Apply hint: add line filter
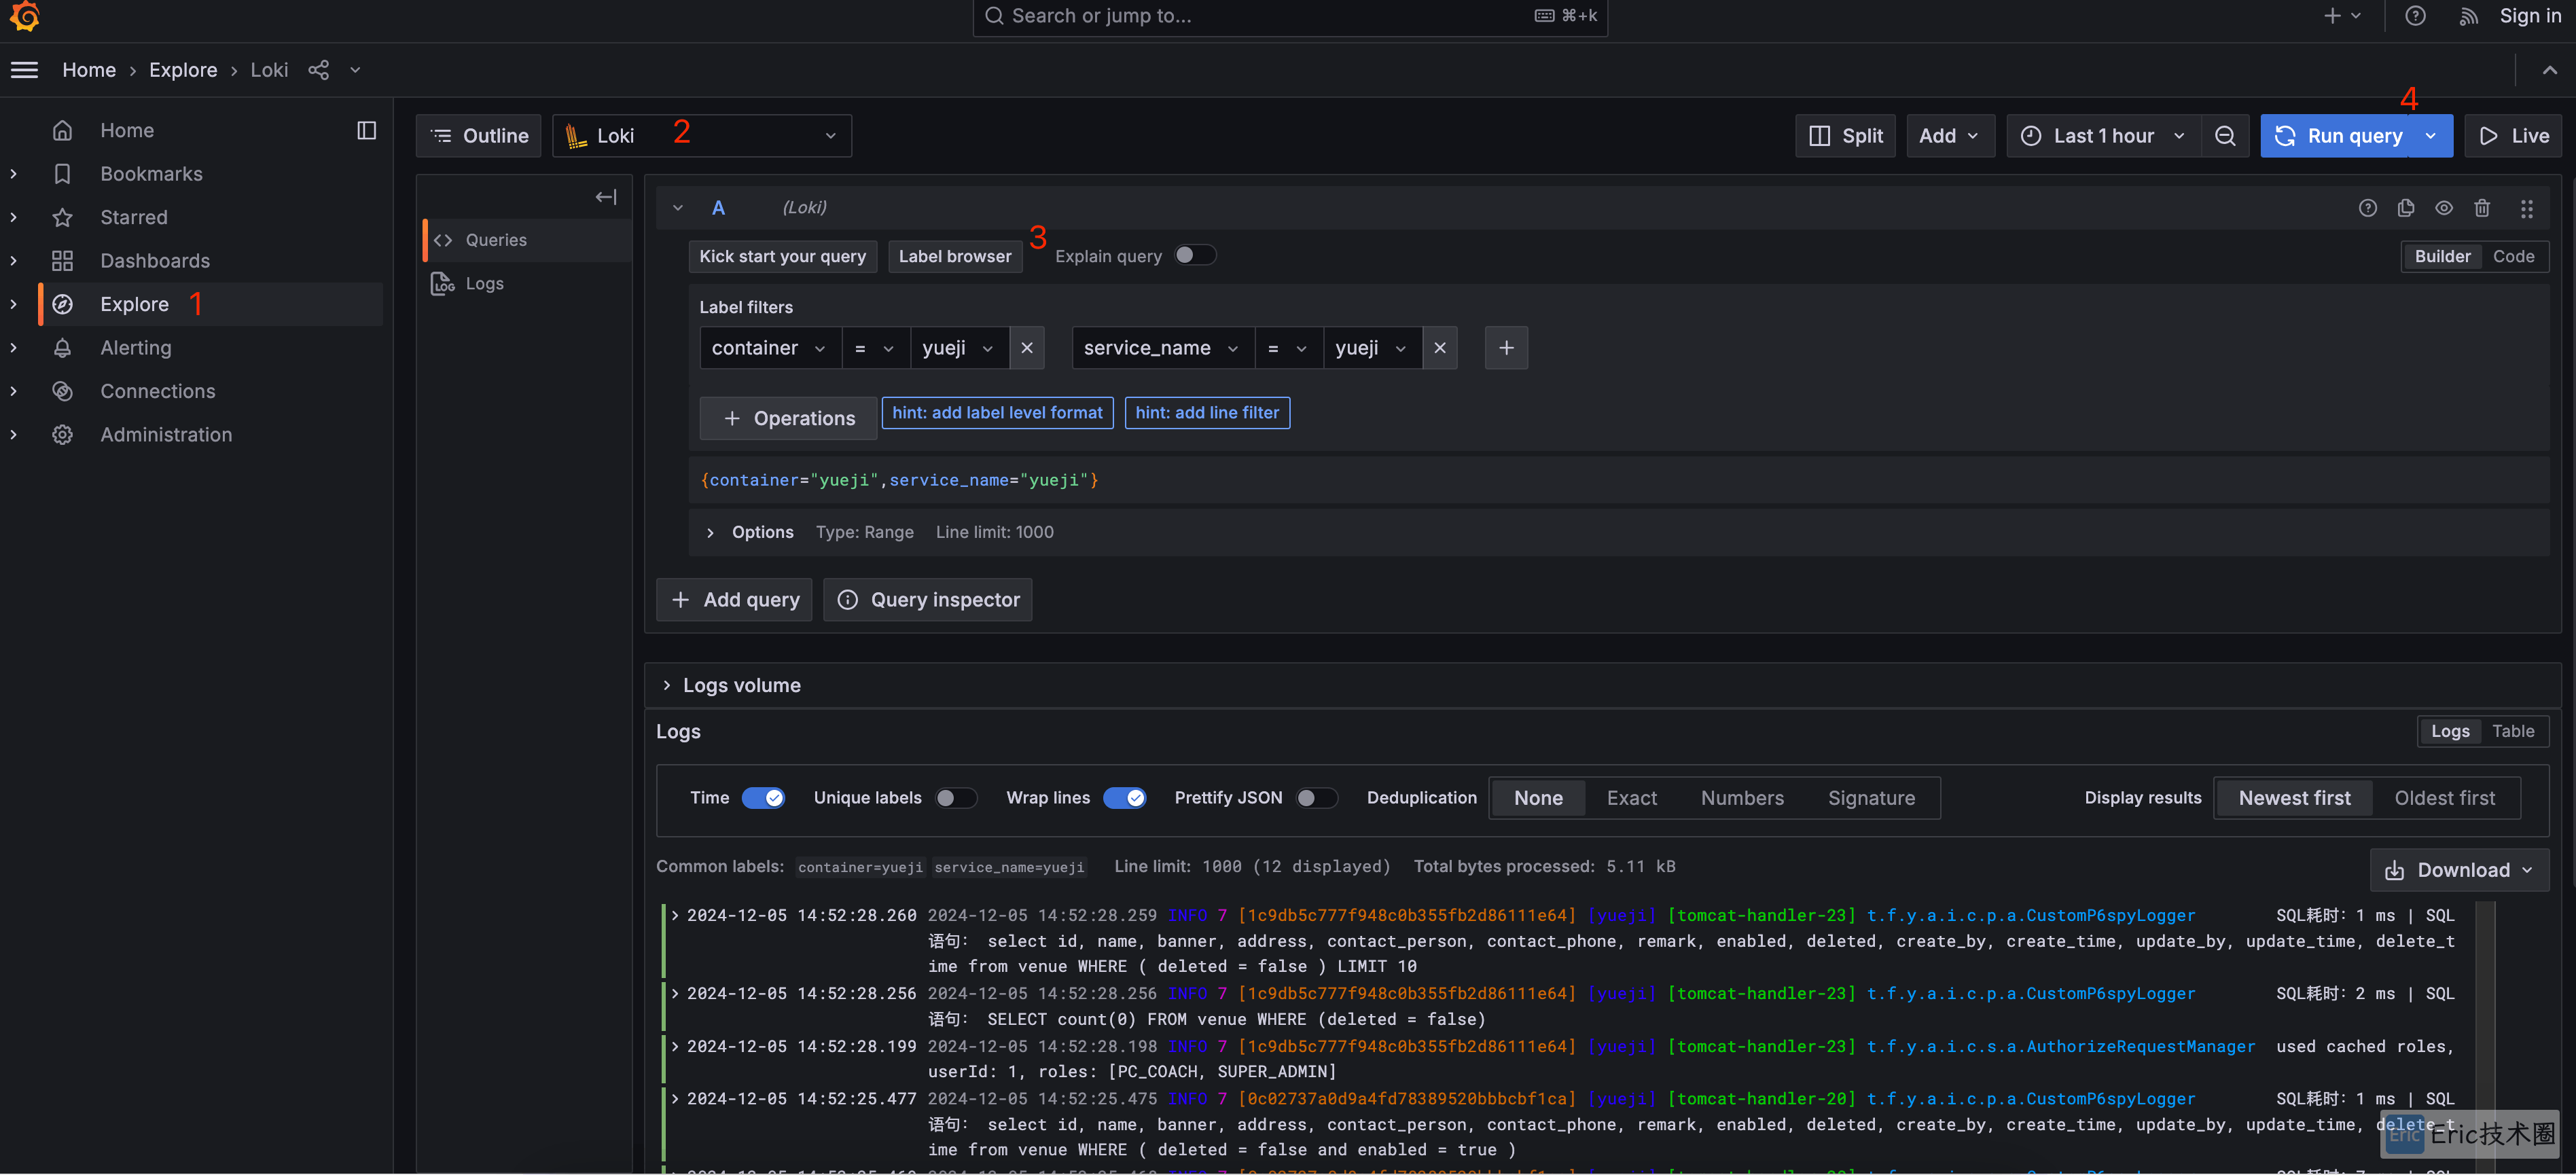The height and width of the screenshot is (1175, 2576). tap(1207, 413)
